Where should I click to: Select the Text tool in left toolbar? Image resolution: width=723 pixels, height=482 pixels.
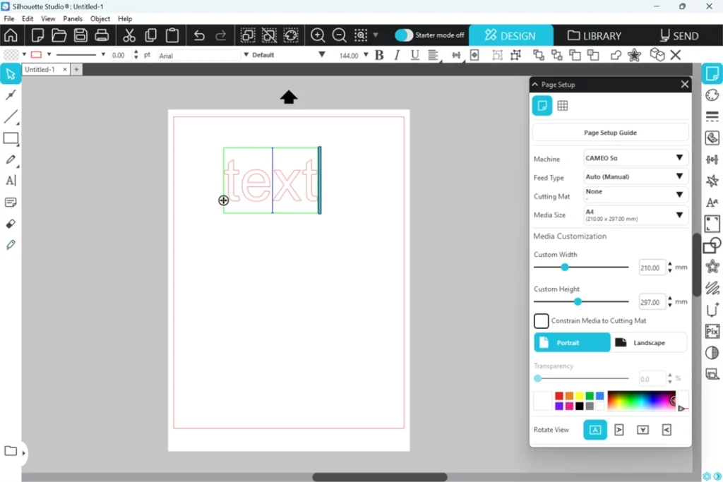11,181
